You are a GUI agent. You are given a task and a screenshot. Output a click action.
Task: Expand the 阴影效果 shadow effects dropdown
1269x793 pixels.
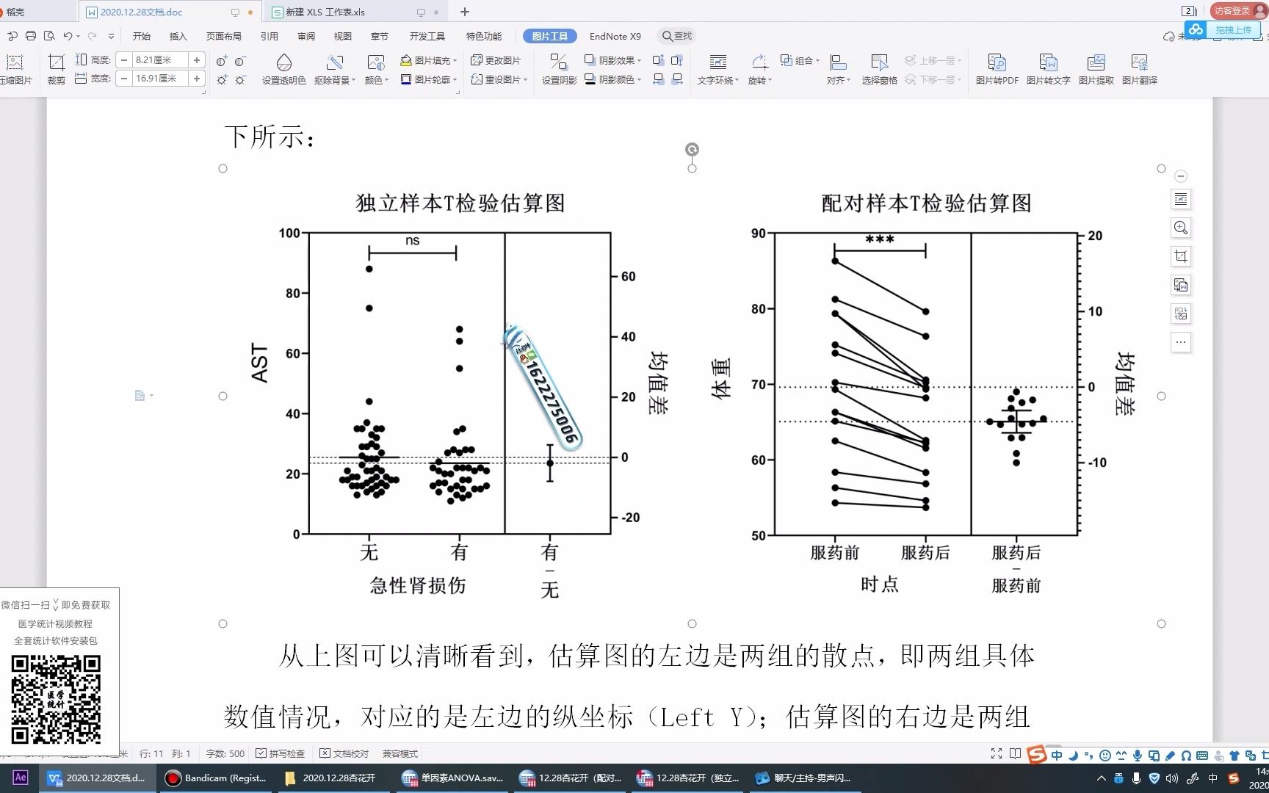point(614,60)
